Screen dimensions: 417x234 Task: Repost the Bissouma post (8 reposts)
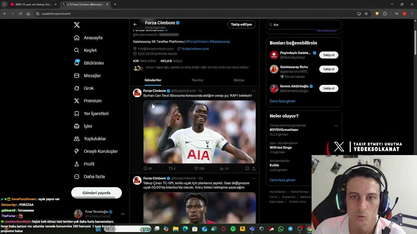pos(172,168)
